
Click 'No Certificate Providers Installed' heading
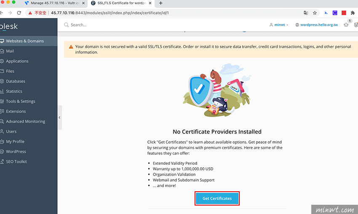click(217, 132)
